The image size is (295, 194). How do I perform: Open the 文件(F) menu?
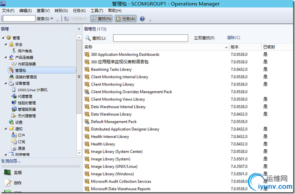point(8,11)
